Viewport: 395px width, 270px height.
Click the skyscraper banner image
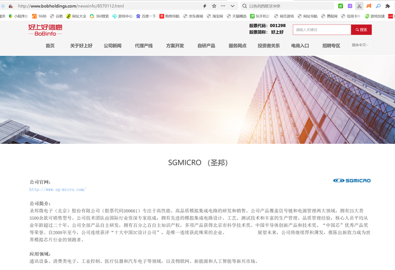pos(197,100)
